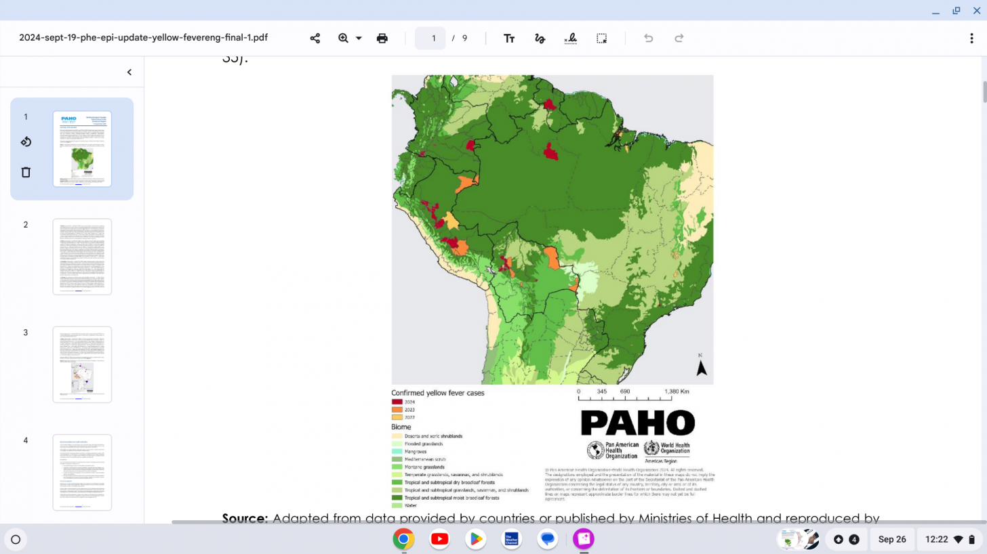The height and width of the screenshot is (554, 987).
Task: Redo the last edit
Action: (679, 39)
